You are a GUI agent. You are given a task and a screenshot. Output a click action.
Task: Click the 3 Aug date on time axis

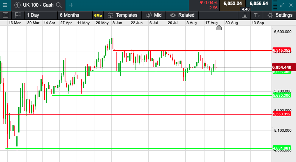tap(192, 23)
